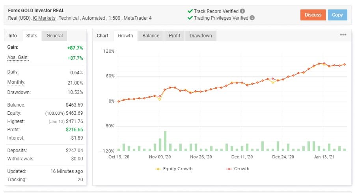
Task: Open the General tab
Action: [x=54, y=36]
